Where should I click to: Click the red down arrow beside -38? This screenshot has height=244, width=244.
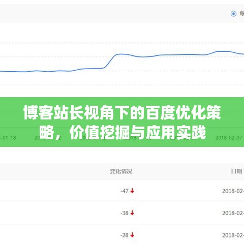pos(132,213)
